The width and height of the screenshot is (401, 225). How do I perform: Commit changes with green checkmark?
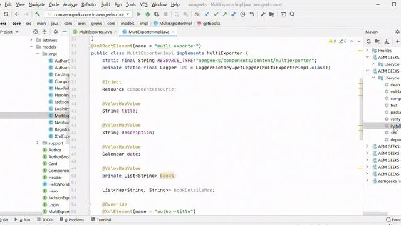(x=216, y=14)
